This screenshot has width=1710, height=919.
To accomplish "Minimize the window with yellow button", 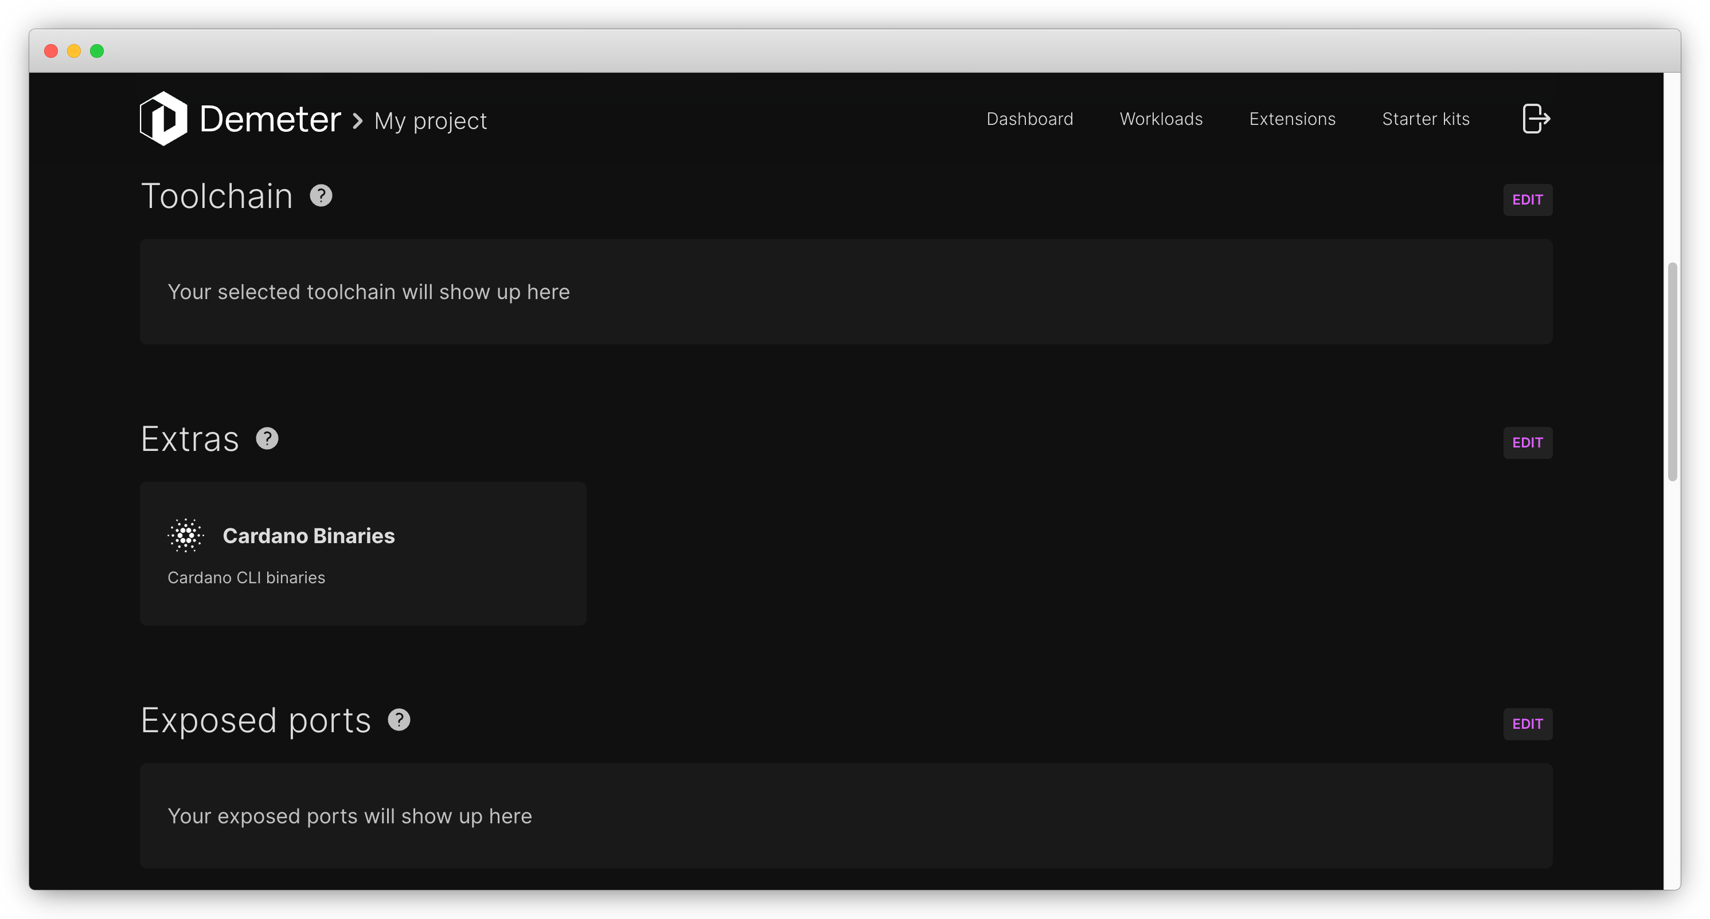I will [73, 51].
